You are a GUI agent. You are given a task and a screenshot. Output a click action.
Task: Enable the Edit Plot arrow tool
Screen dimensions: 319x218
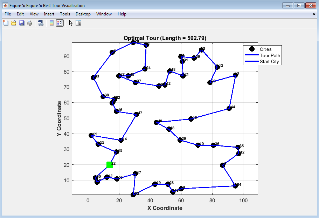[x=71, y=23]
